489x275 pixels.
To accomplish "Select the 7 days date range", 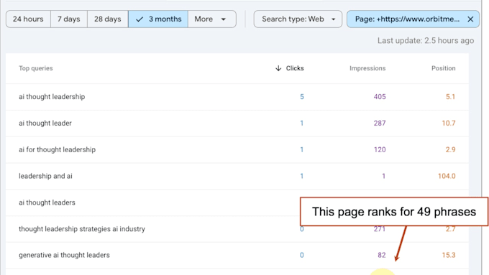I will point(68,19).
